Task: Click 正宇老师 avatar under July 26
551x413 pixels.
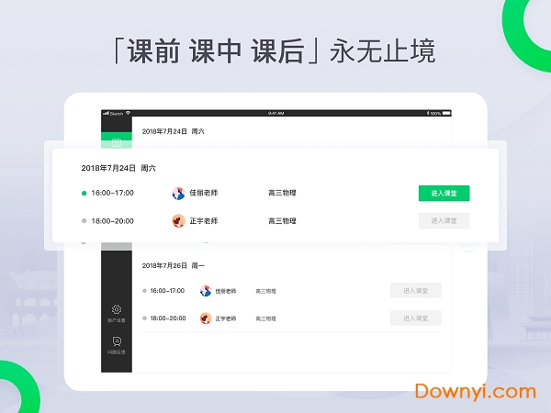Action: (x=206, y=318)
